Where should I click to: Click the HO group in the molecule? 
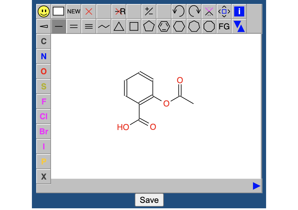click(123, 127)
